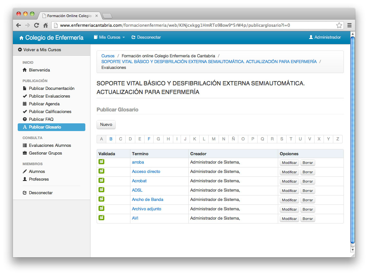
Task: Click the vertical scrollbar thumb
Action: 353,140
